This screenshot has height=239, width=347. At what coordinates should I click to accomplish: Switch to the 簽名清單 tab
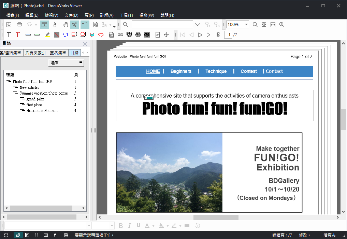click(58, 53)
